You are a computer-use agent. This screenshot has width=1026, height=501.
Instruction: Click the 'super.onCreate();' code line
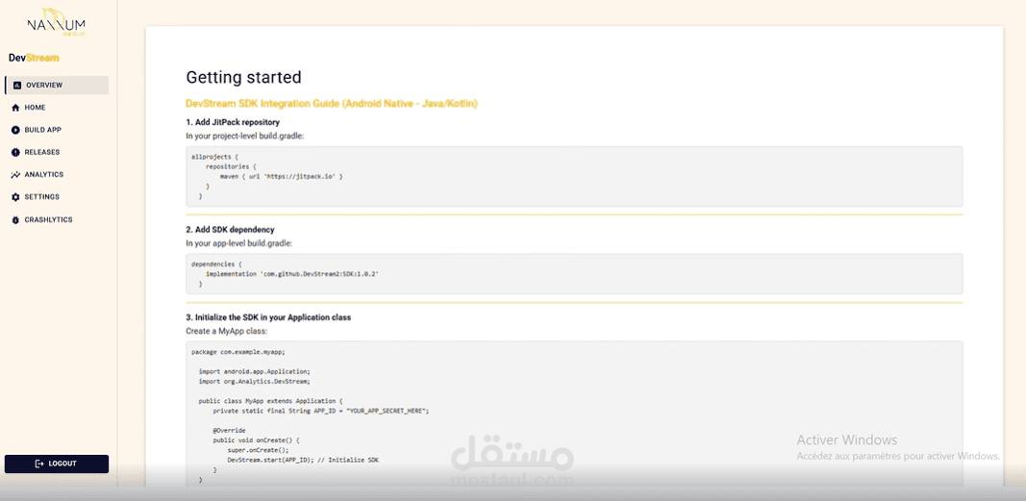(258, 451)
